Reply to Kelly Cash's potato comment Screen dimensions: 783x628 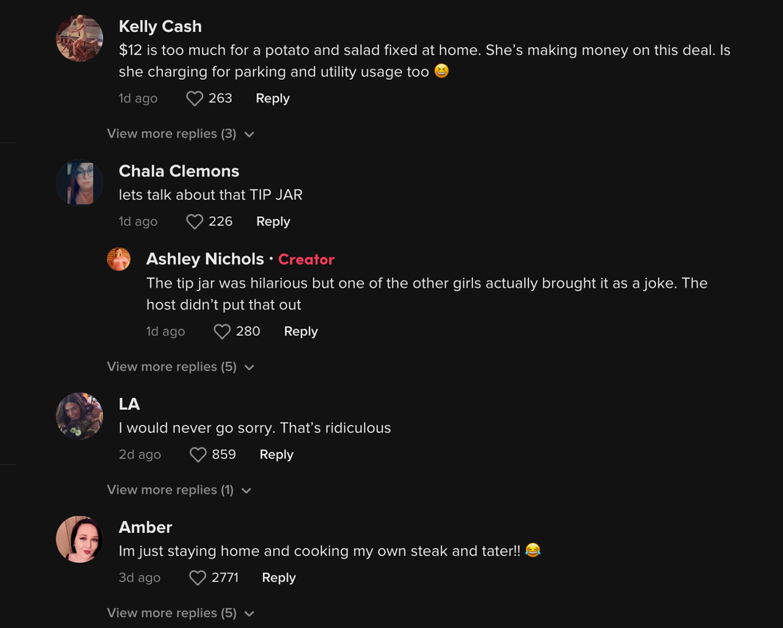272,97
